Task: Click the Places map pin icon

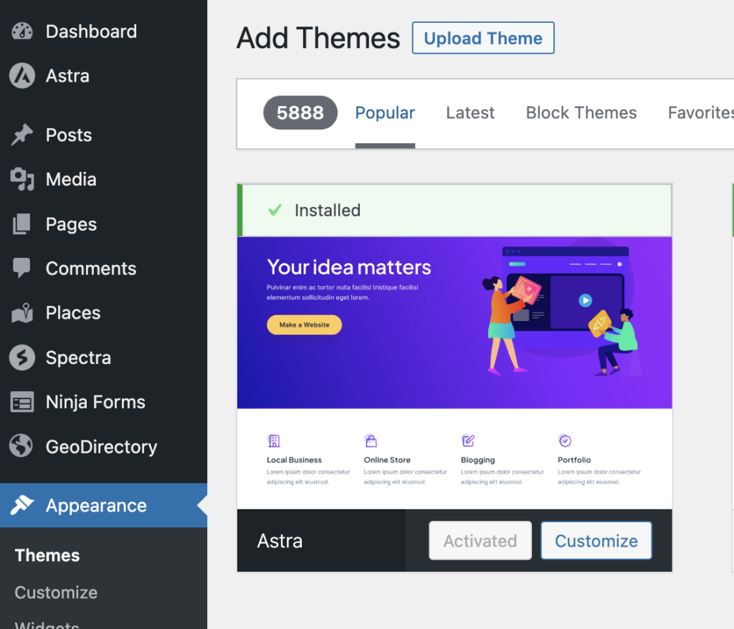Action: [x=22, y=313]
